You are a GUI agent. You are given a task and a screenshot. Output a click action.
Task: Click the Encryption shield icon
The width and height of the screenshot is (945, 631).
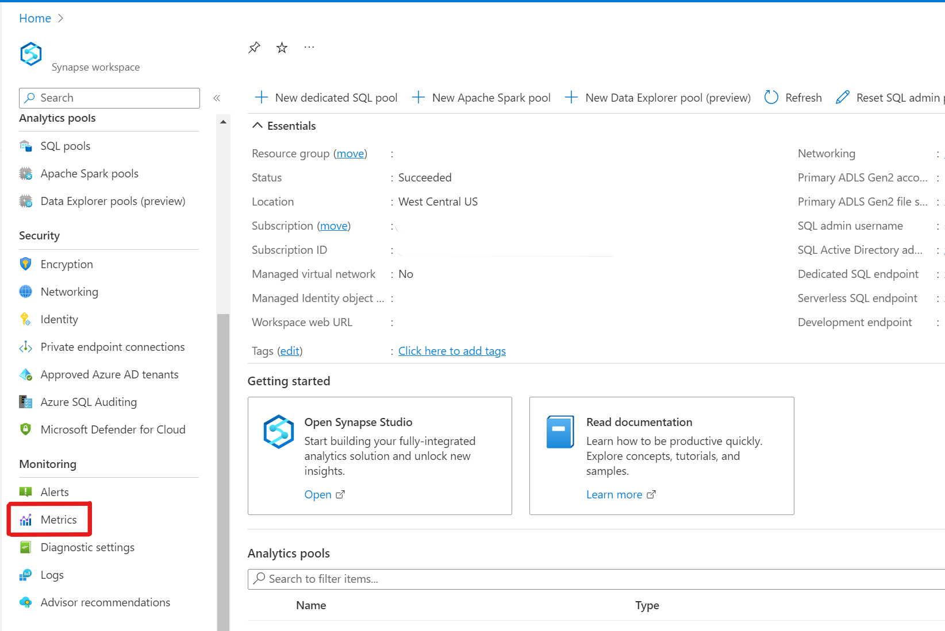pyautogui.click(x=26, y=264)
